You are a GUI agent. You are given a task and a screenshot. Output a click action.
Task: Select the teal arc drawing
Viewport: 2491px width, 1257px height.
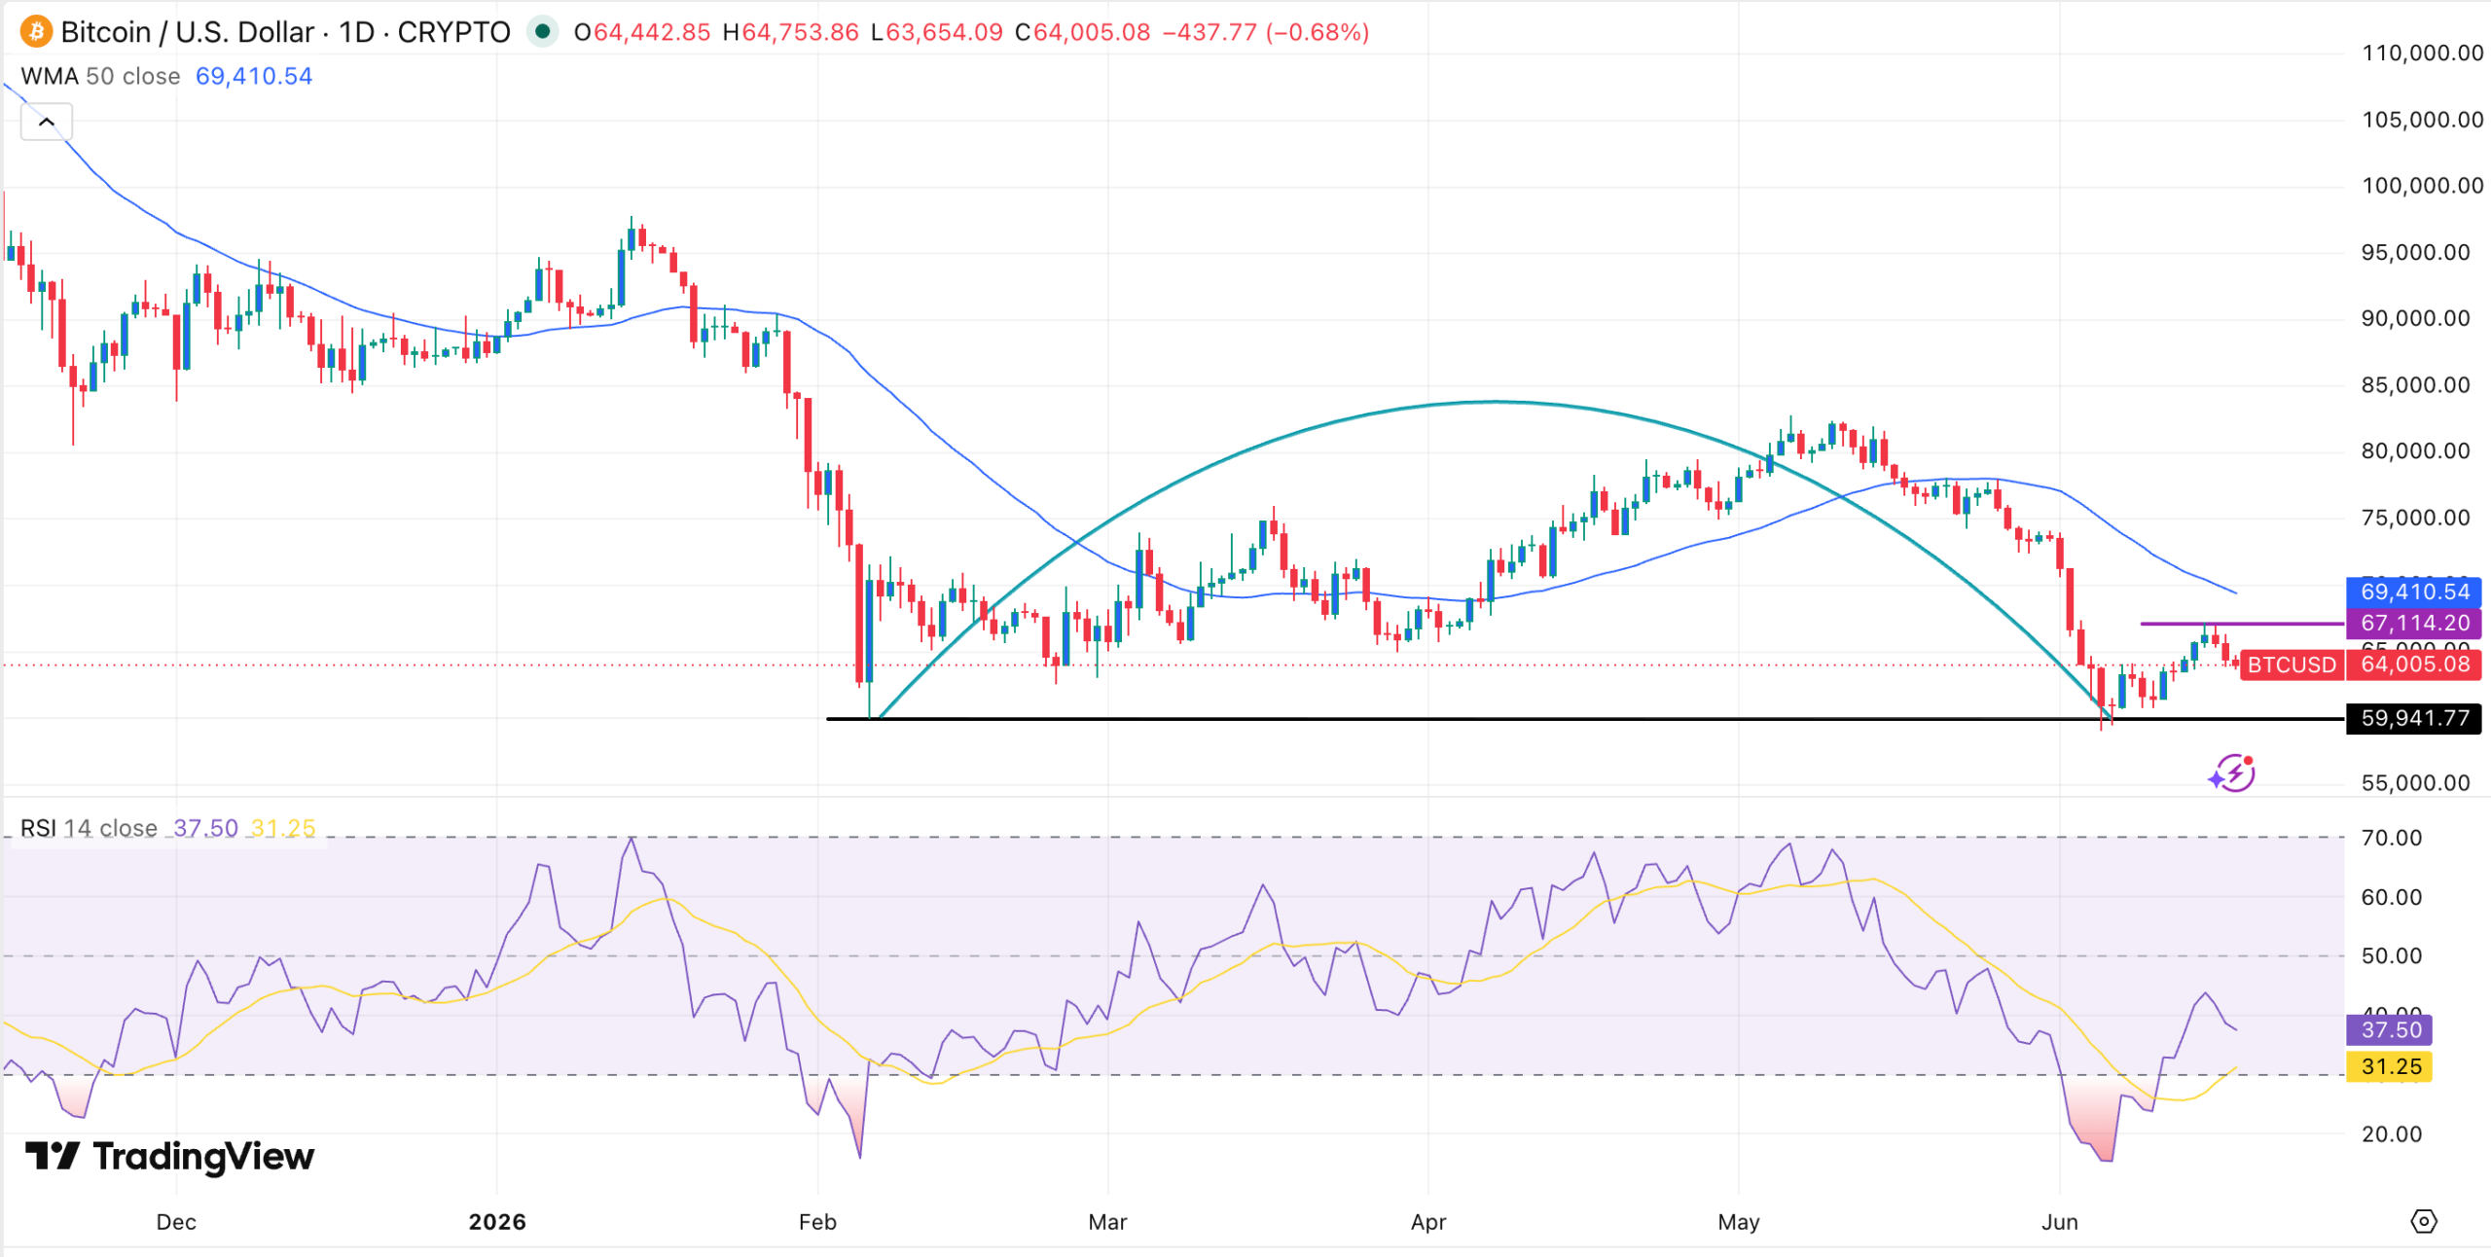(1496, 402)
